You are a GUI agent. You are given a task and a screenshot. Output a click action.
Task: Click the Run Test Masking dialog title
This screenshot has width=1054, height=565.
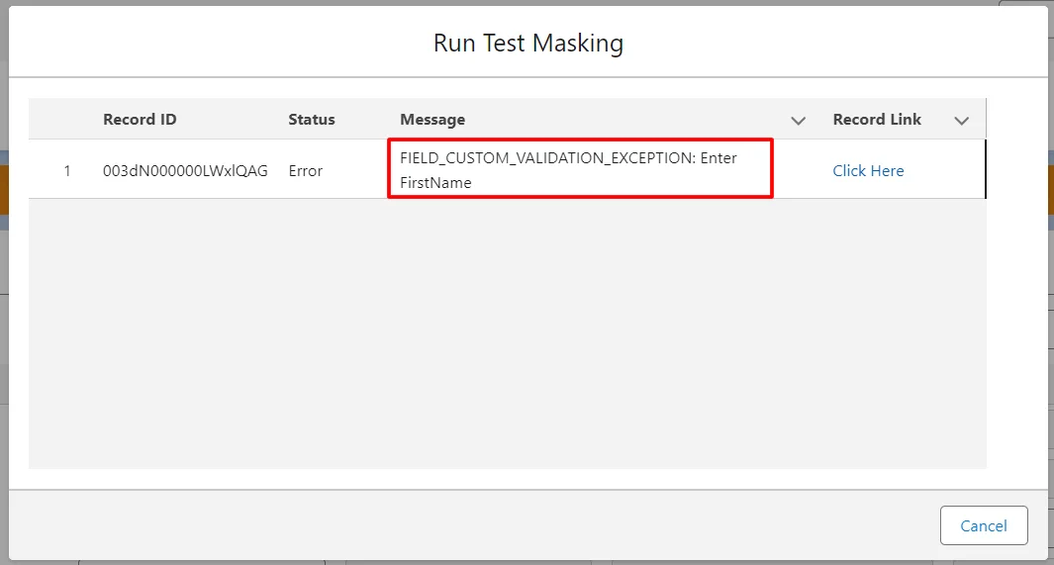click(x=527, y=44)
